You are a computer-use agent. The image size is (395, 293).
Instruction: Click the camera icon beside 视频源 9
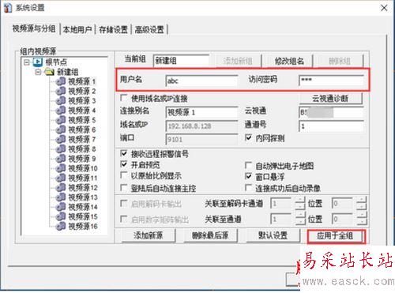pyautogui.click(x=61, y=159)
